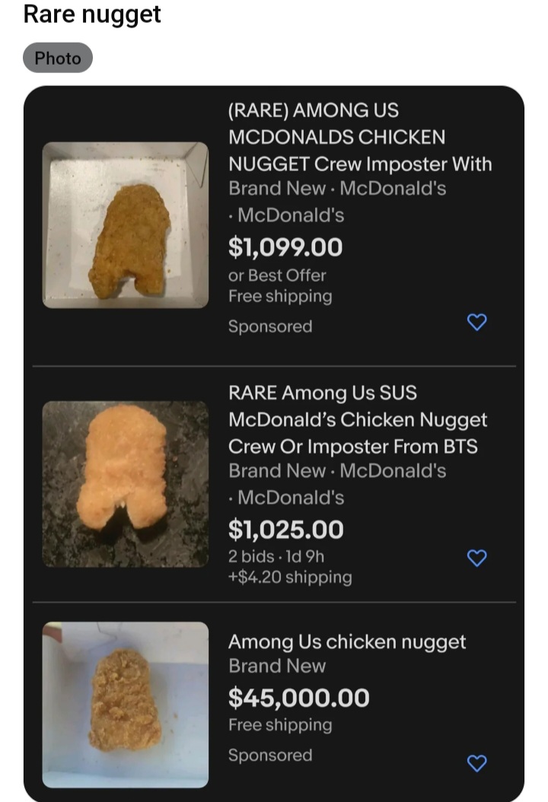548x802 pixels.
Task: Open the RARE Among Us SUS listing title
Action: pos(358,419)
